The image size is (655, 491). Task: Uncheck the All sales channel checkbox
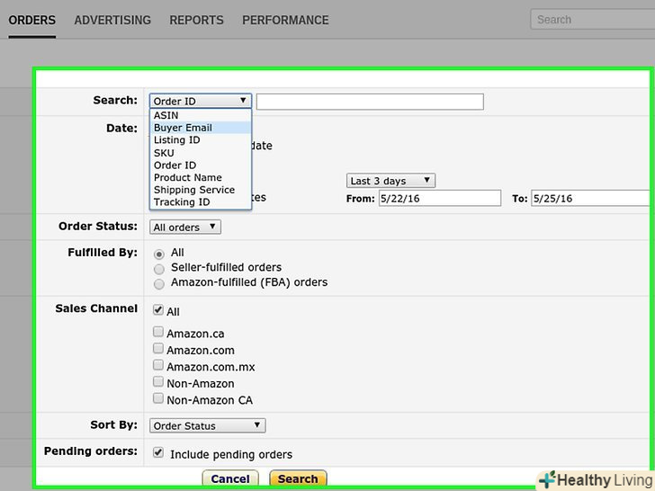click(x=158, y=310)
